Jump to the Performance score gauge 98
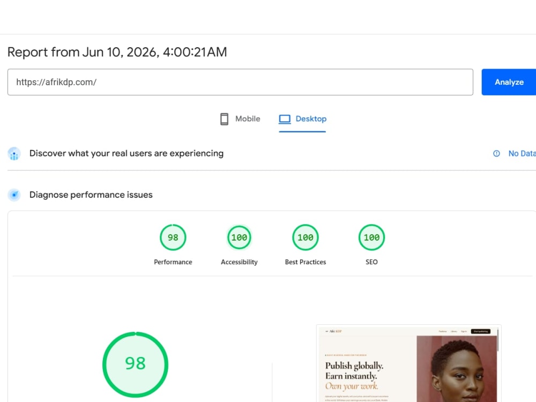 (173, 237)
